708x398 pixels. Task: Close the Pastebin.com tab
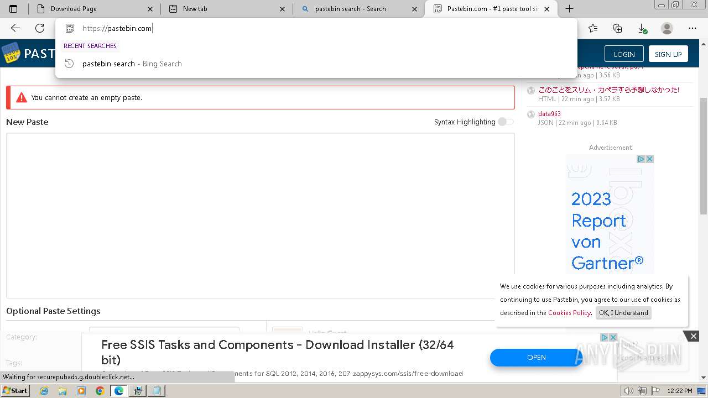[x=546, y=9]
